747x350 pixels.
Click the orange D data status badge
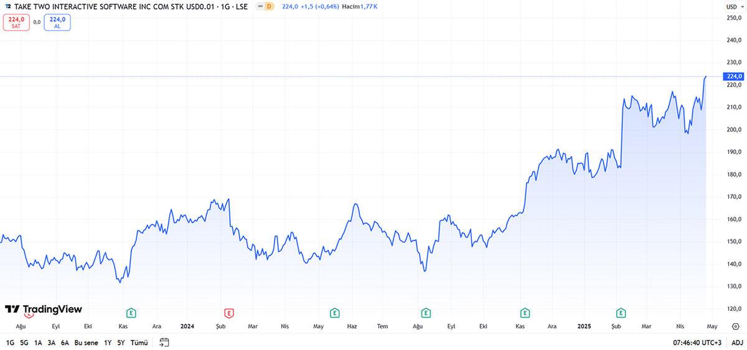pos(269,6)
